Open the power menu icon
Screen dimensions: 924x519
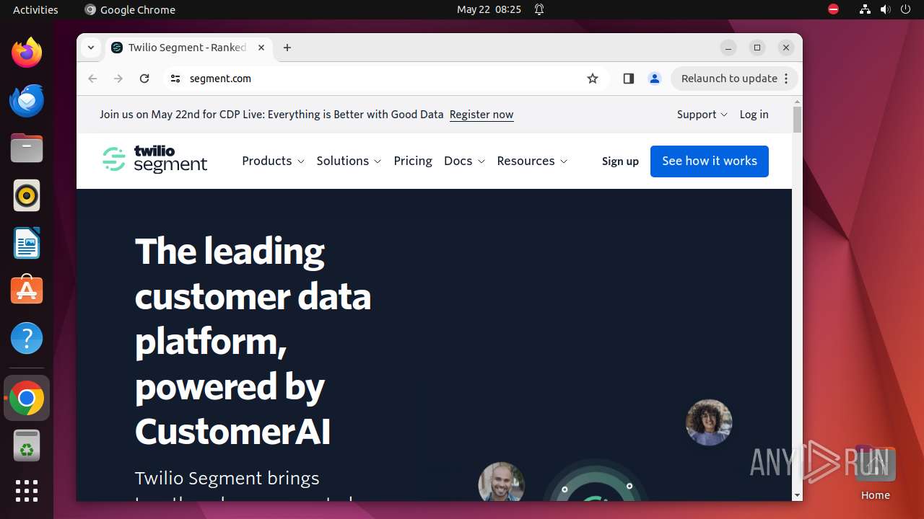point(906,9)
